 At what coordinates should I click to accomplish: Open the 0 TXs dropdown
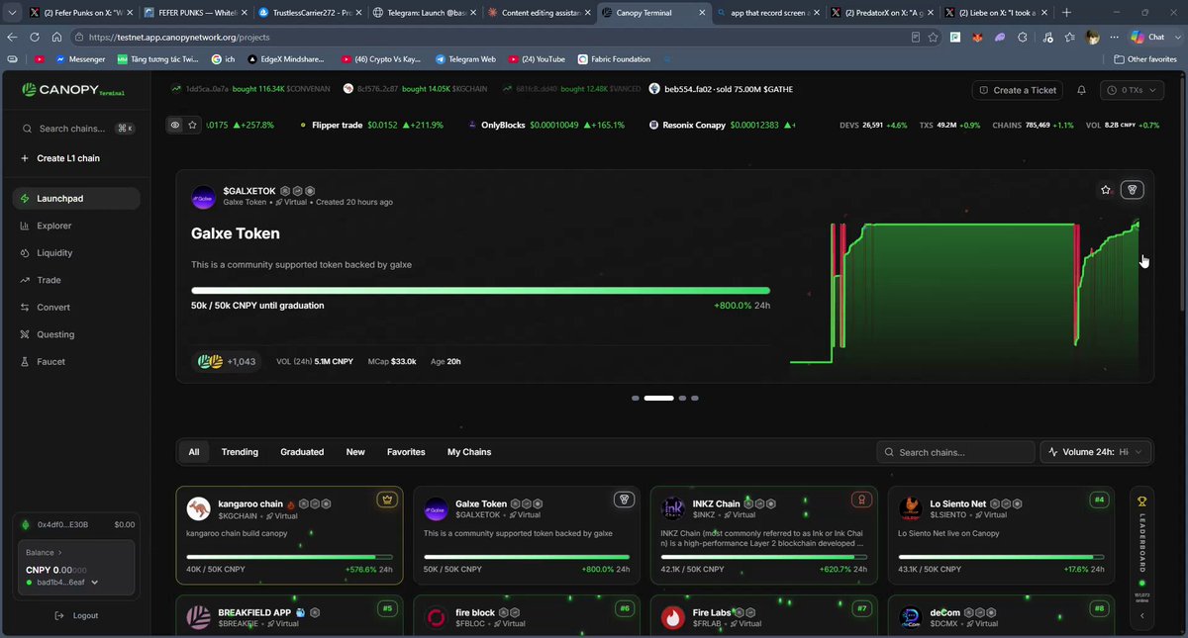(x=1134, y=90)
